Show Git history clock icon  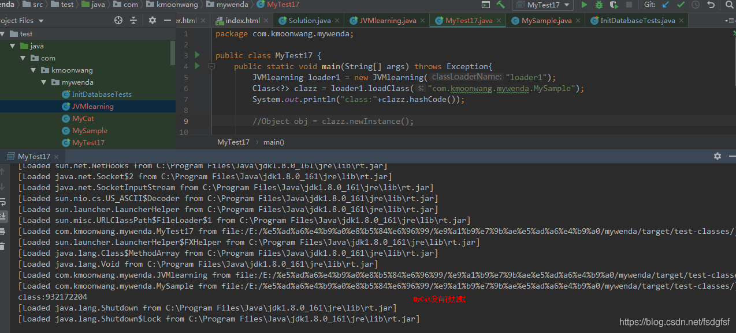coord(696,5)
